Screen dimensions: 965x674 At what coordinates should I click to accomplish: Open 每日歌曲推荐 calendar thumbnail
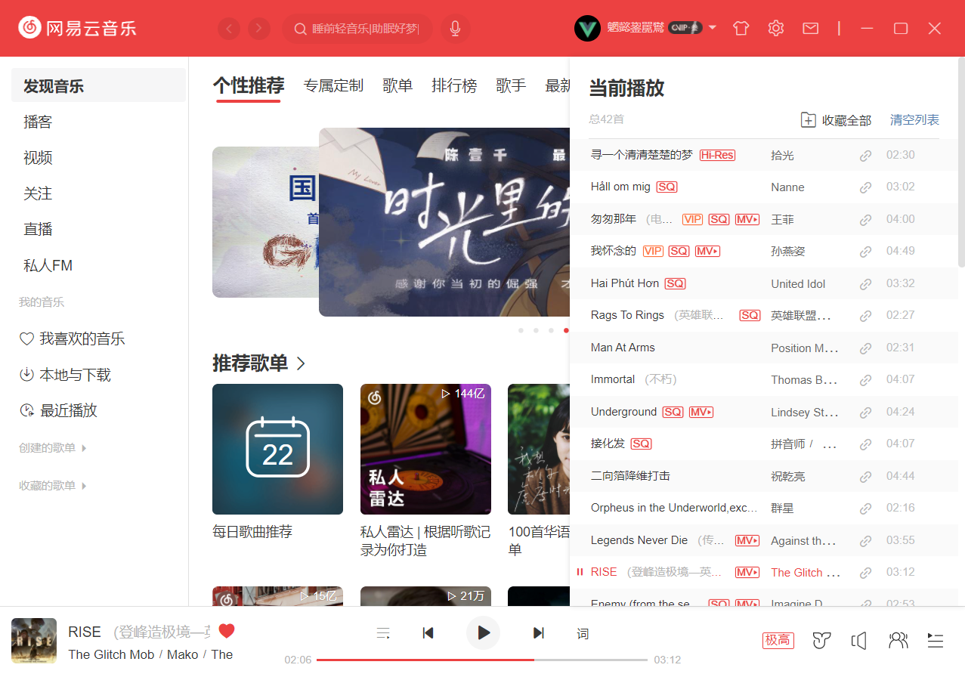(x=277, y=449)
